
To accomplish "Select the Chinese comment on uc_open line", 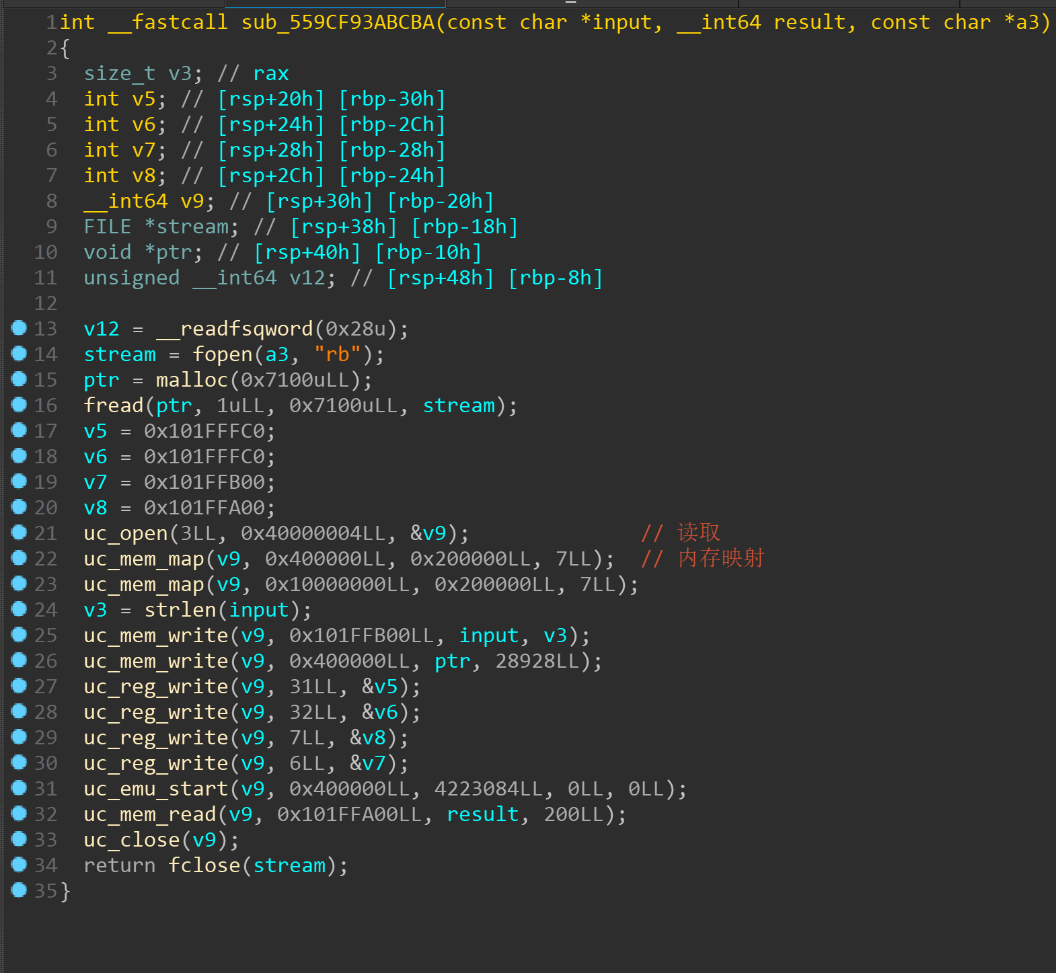I will pos(698,533).
